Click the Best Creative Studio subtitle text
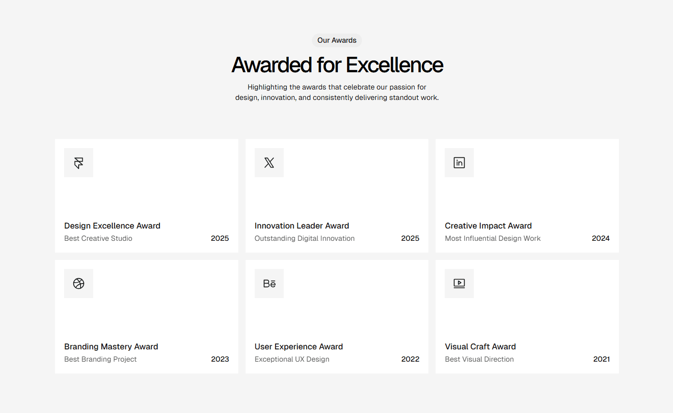Viewport: 673px width, 413px height. coord(98,238)
